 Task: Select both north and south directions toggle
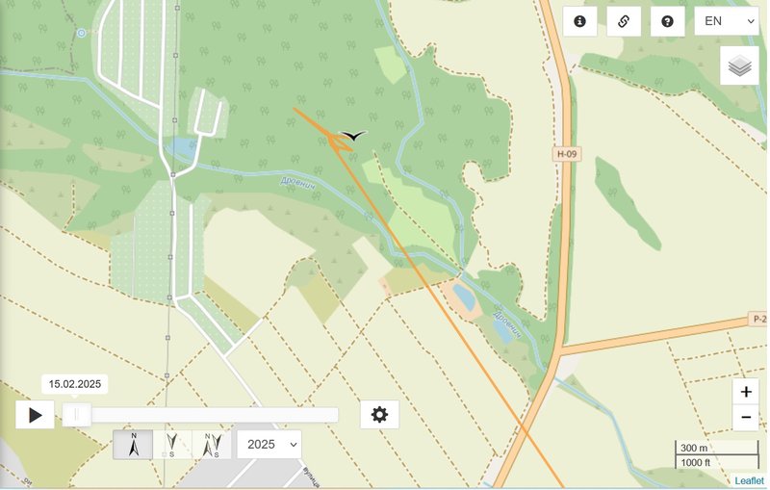pyautogui.click(x=212, y=445)
